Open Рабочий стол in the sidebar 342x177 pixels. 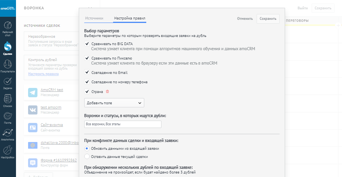pyautogui.click(x=8, y=28)
